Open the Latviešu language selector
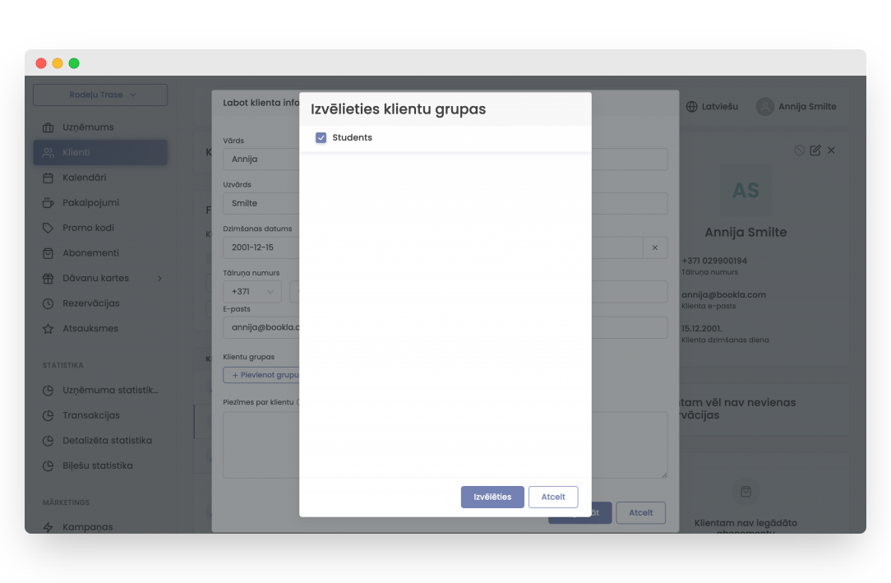Image resolution: width=891 pixels, height=583 pixels. 712,106
